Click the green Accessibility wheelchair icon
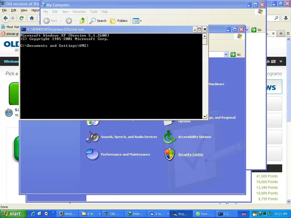The height and width of the screenshot is (218, 291). pos(169,137)
